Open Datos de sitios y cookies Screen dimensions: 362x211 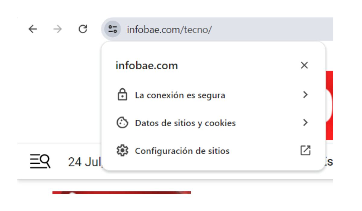(213, 123)
